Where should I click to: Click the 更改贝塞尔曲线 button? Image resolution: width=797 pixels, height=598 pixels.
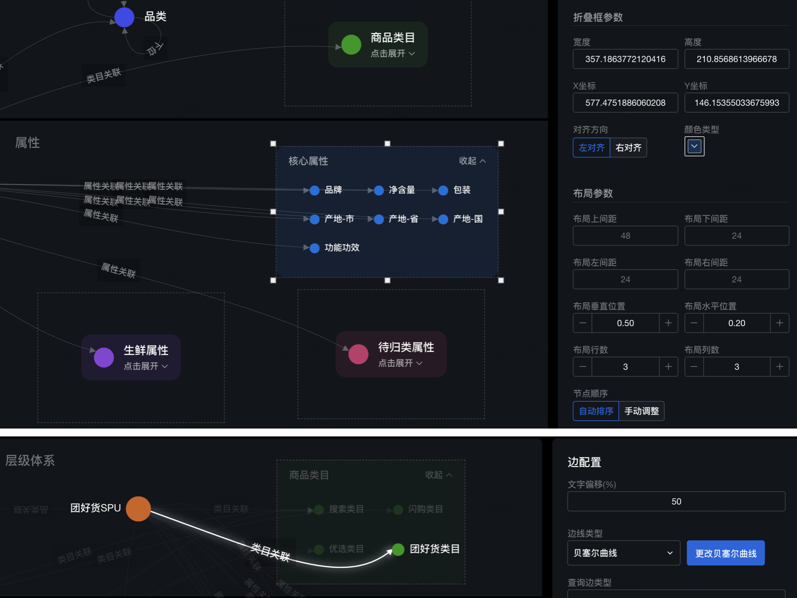click(x=725, y=553)
